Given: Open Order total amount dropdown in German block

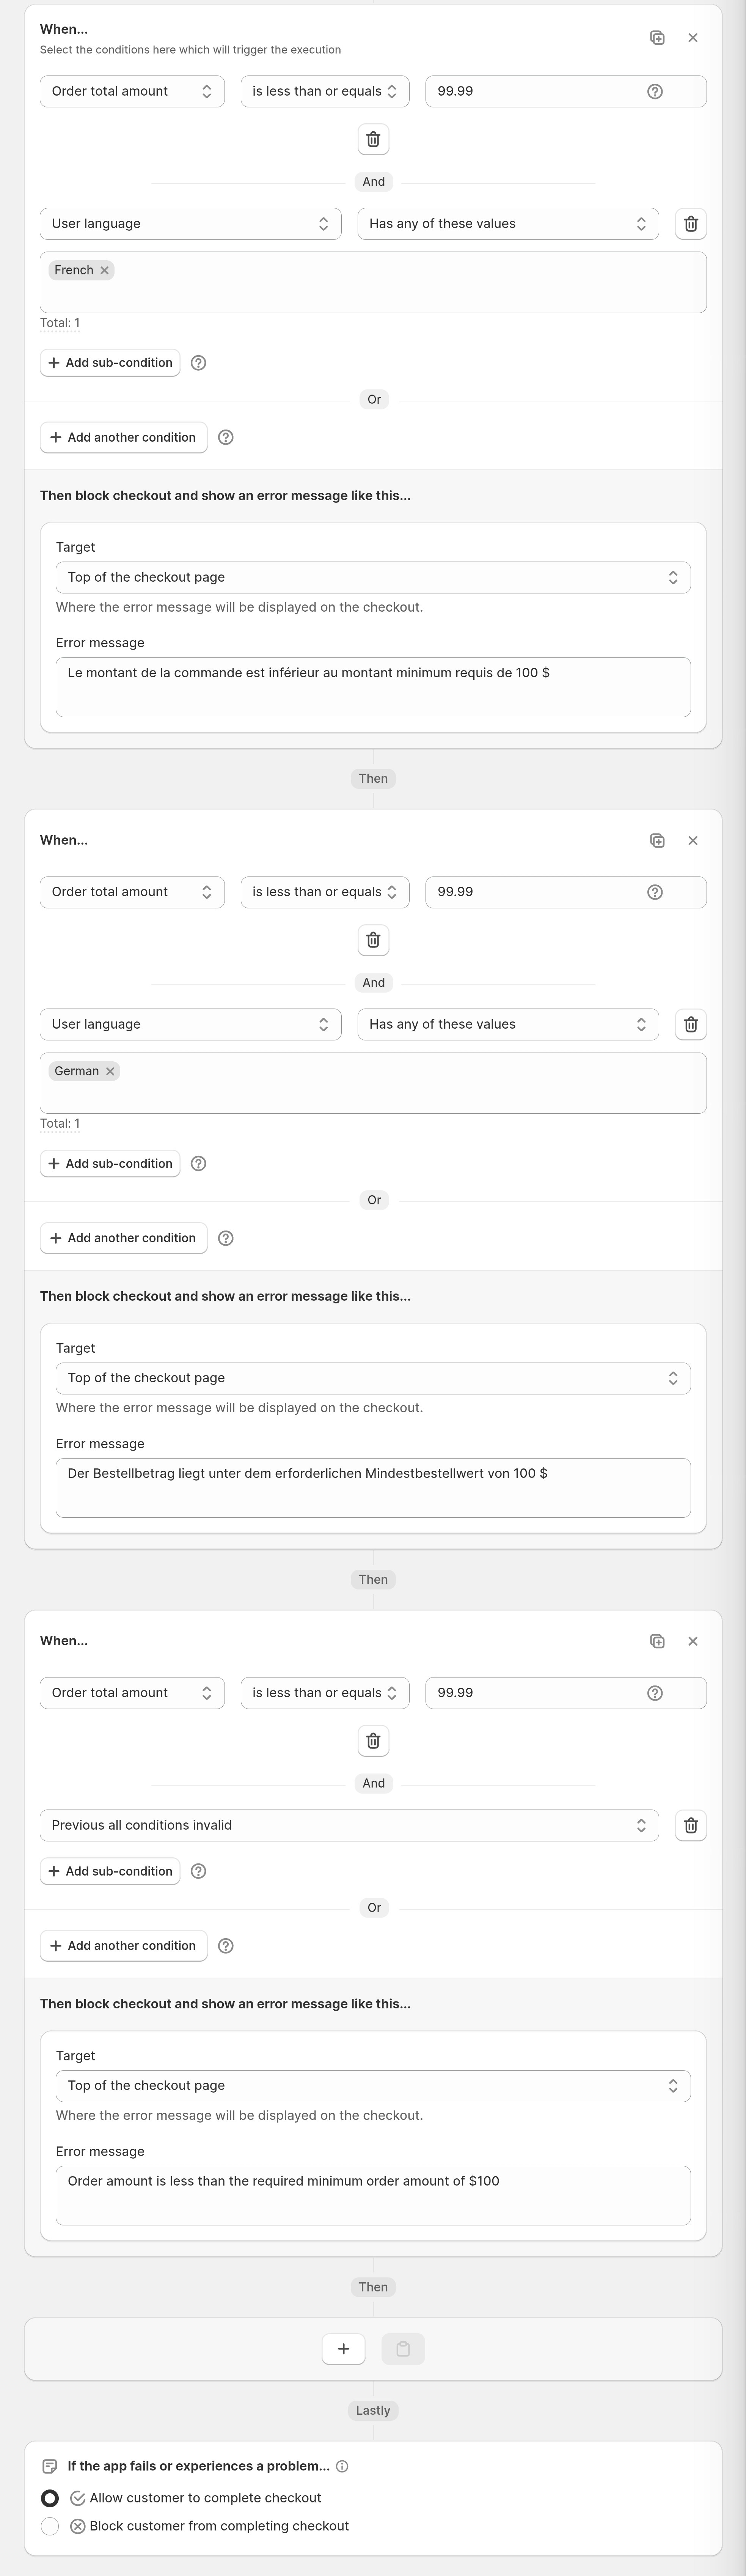Looking at the screenshot, I should click(x=132, y=892).
